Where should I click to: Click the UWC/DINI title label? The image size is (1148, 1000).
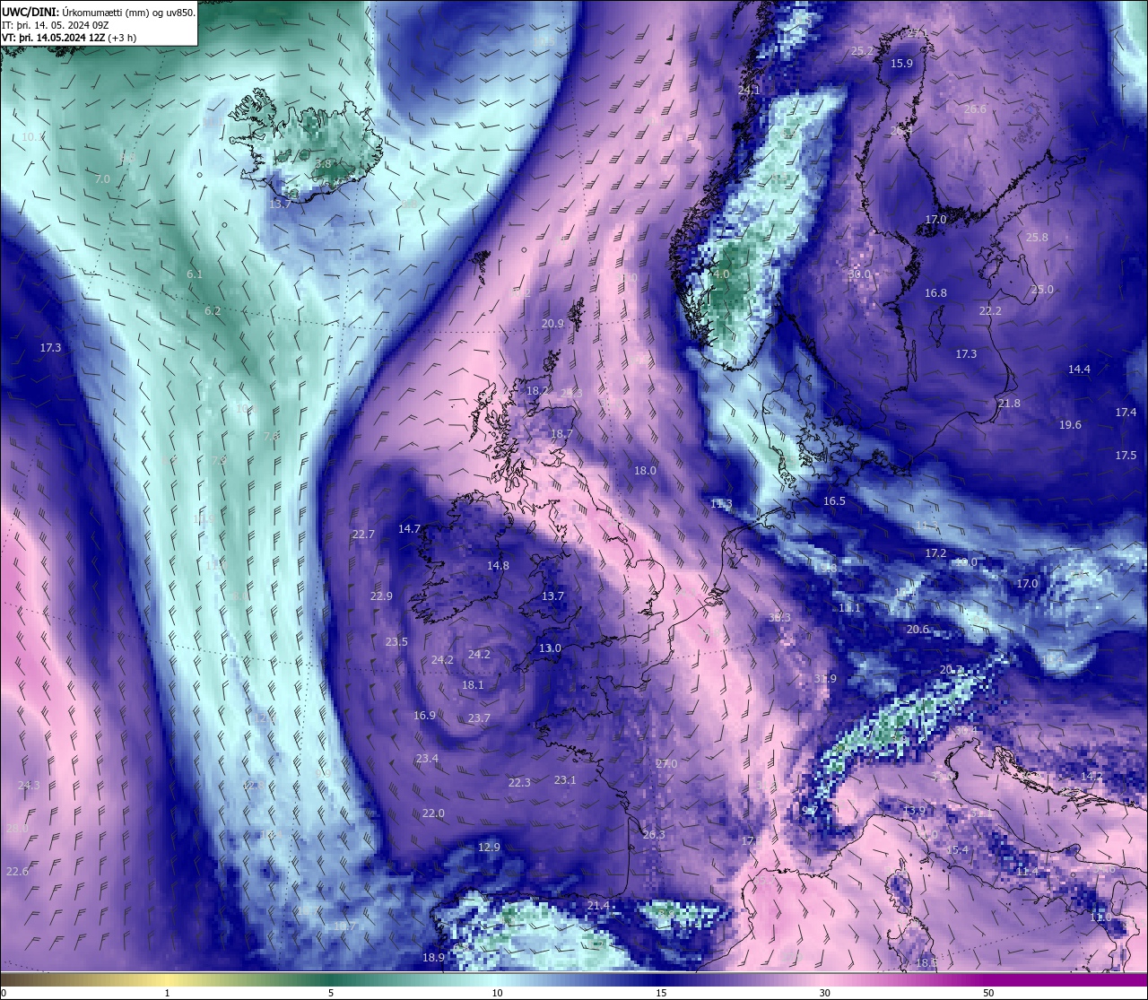pos(30,12)
